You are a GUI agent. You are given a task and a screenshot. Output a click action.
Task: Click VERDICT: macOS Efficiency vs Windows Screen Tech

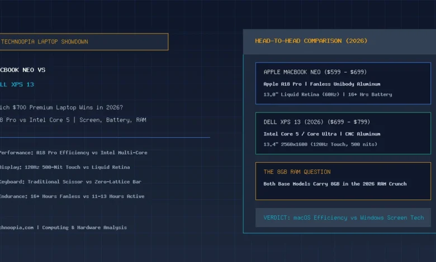[344, 217]
